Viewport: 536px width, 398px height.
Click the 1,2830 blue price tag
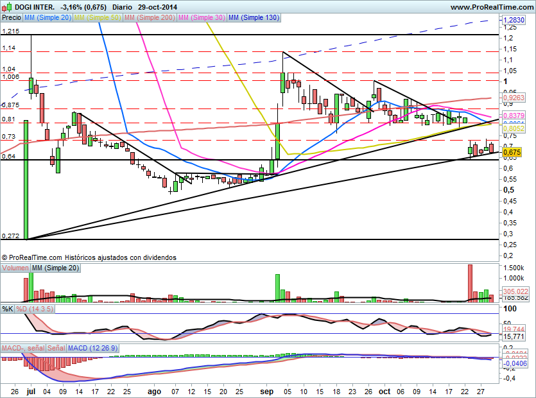click(x=514, y=20)
